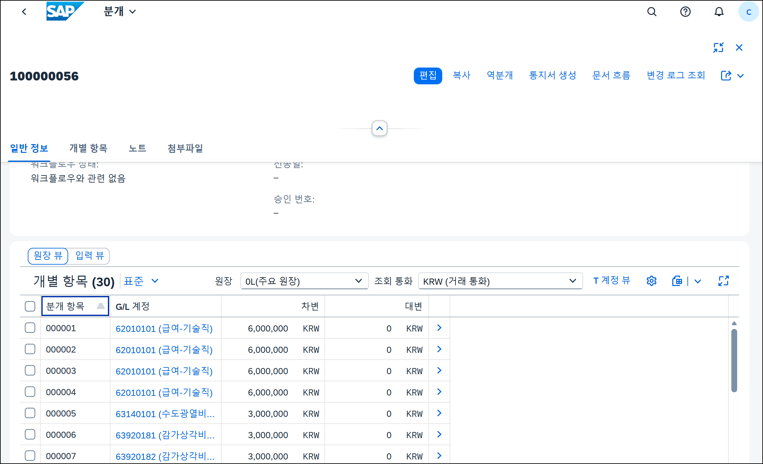The width and height of the screenshot is (763, 464).
Task: Open the 첨부파일 tab
Action: tap(185, 148)
